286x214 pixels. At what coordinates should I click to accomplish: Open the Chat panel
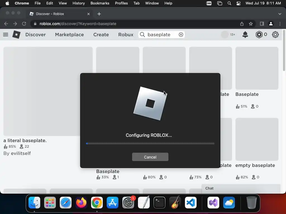(x=241, y=188)
